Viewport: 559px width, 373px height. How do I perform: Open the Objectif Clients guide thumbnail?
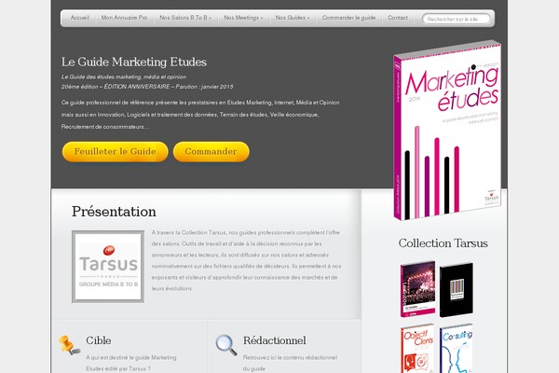click(x=417, y=349)
